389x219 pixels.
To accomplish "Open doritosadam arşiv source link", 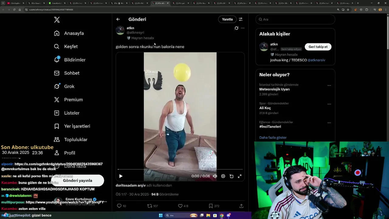I will tap(131, 185).
